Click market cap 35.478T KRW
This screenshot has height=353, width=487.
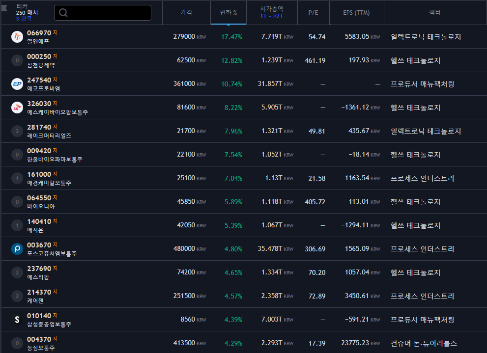click(x=275, y=249)
